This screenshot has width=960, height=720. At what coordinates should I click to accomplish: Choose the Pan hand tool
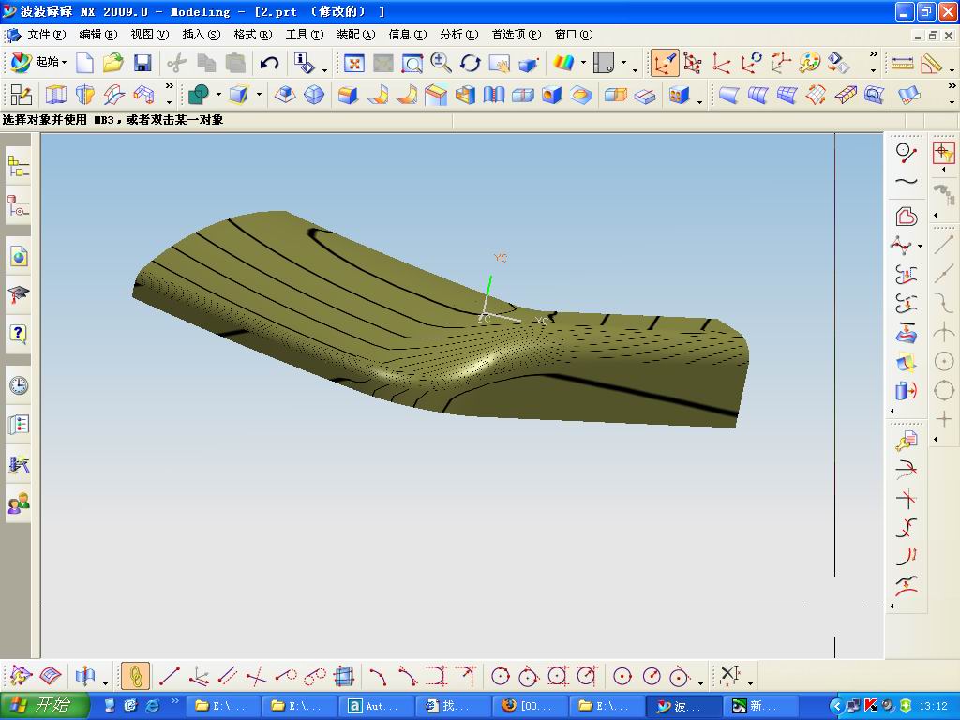pyautogui.click(x=500, y=63)
